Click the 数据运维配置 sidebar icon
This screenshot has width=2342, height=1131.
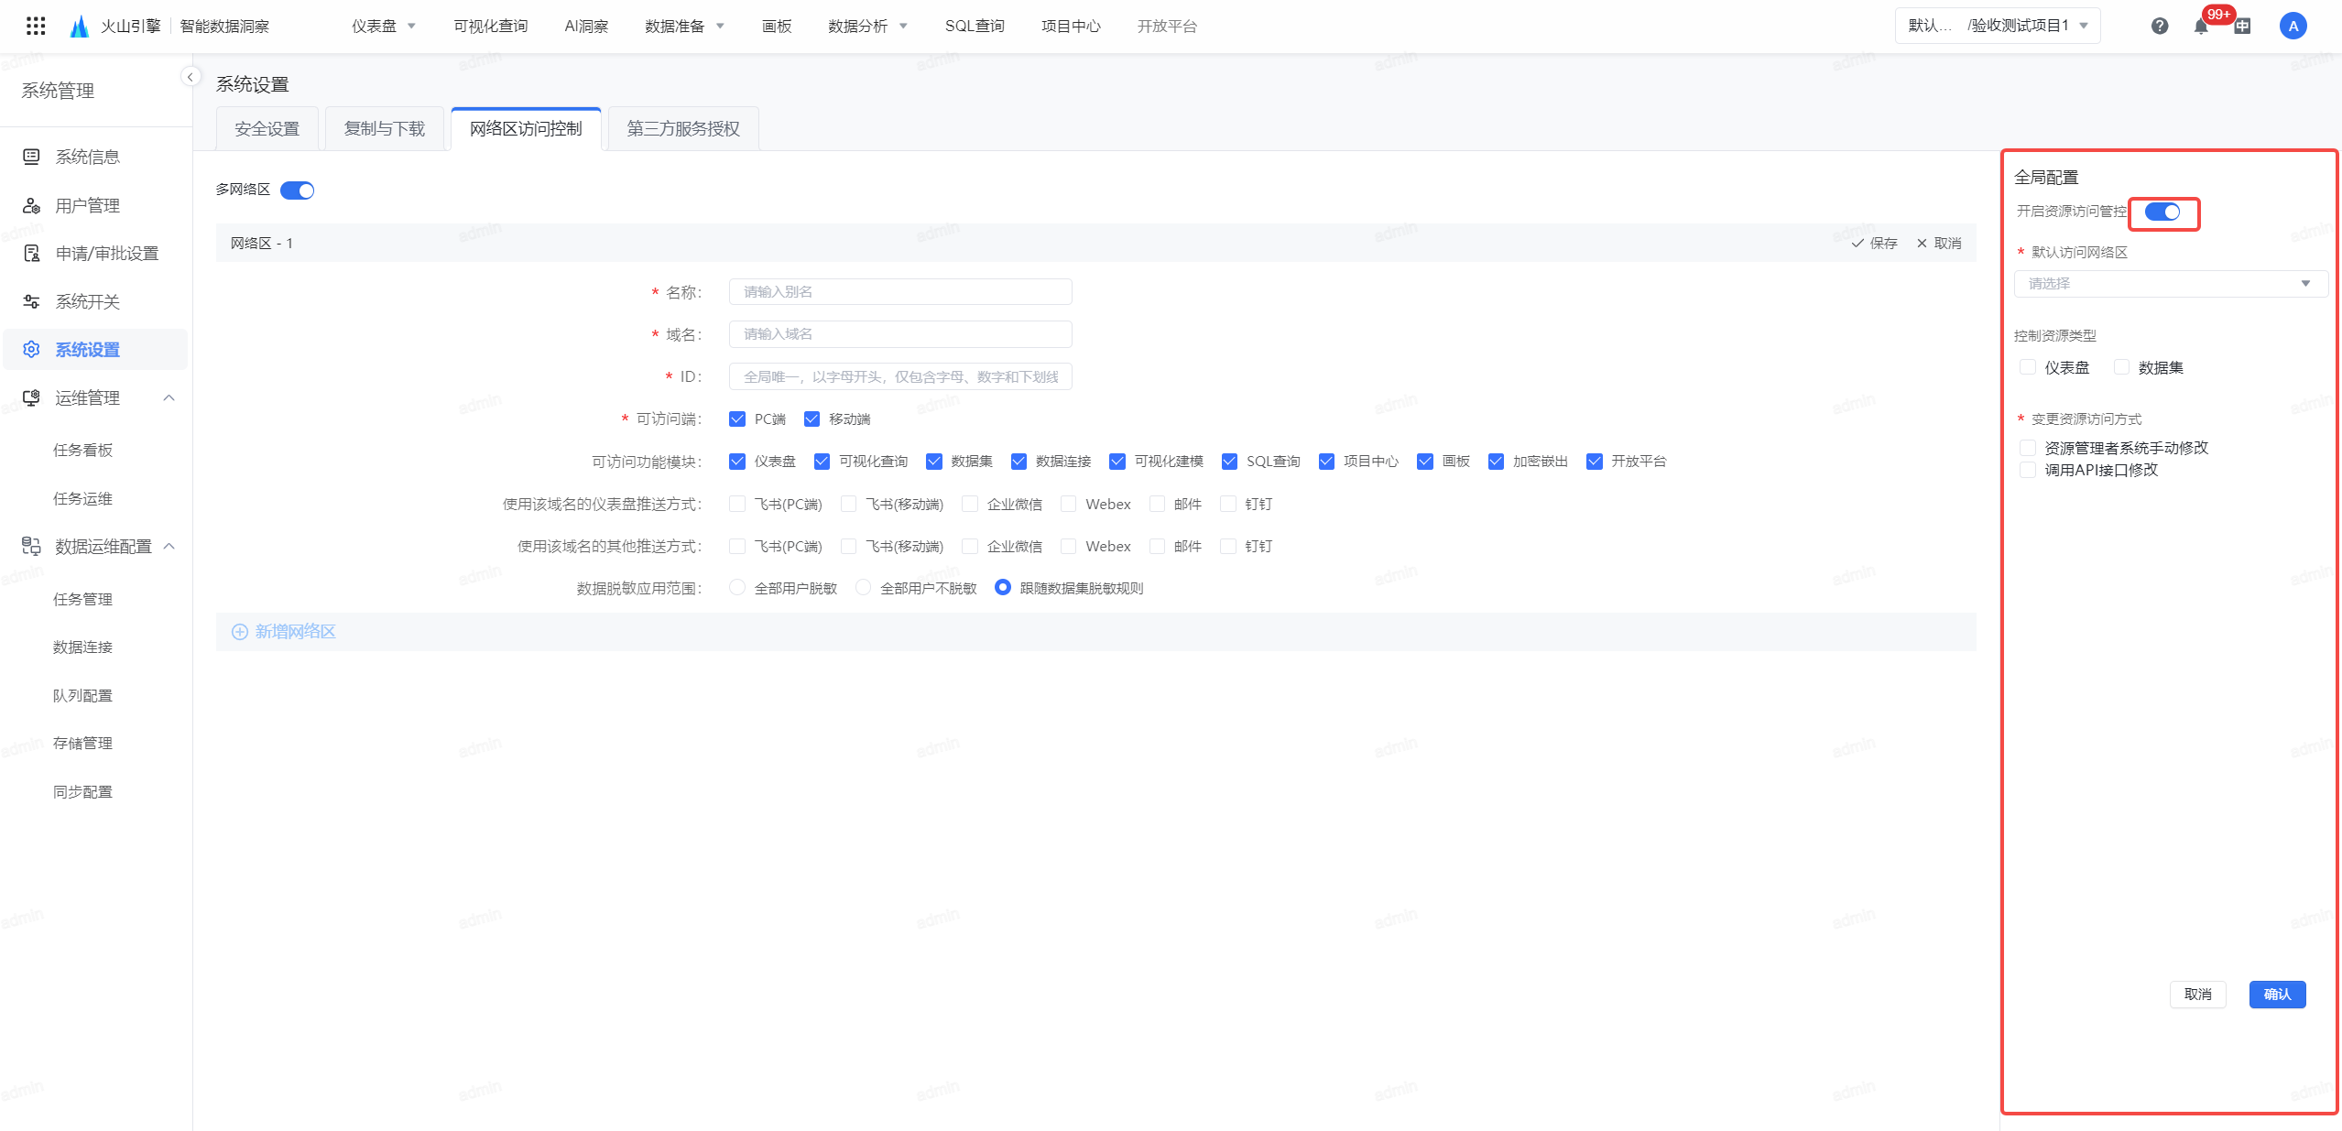tap(31, 546)
